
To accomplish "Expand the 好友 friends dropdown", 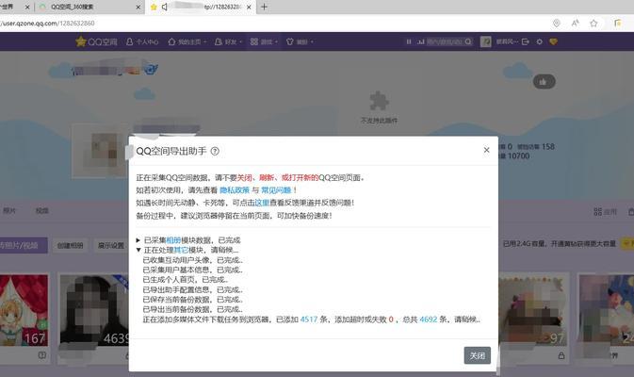I will click(228, 41).
